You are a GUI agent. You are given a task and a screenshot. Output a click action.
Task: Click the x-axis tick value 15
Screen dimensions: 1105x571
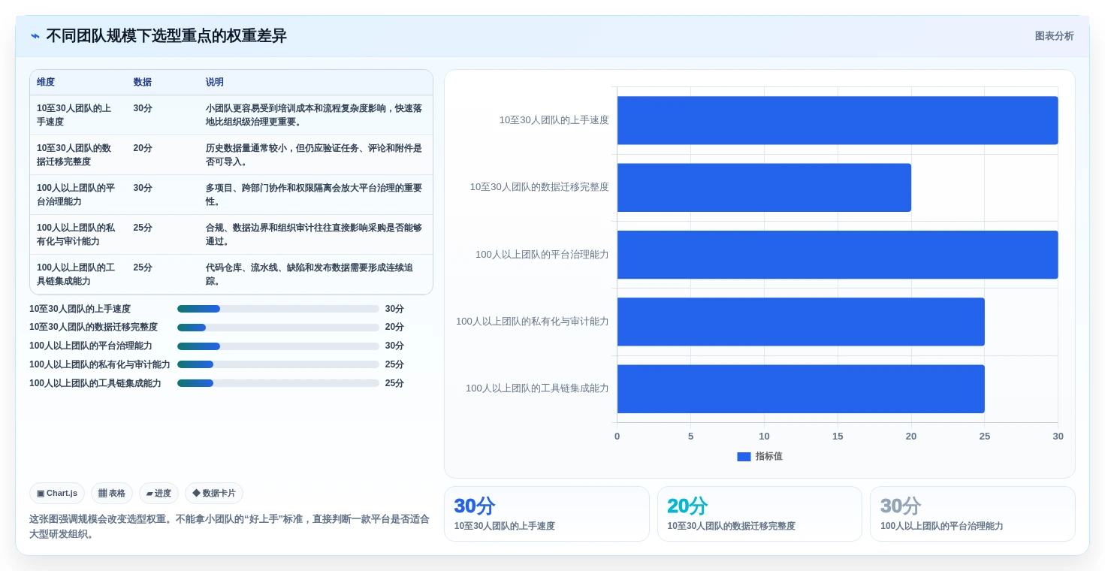point(838,437)
